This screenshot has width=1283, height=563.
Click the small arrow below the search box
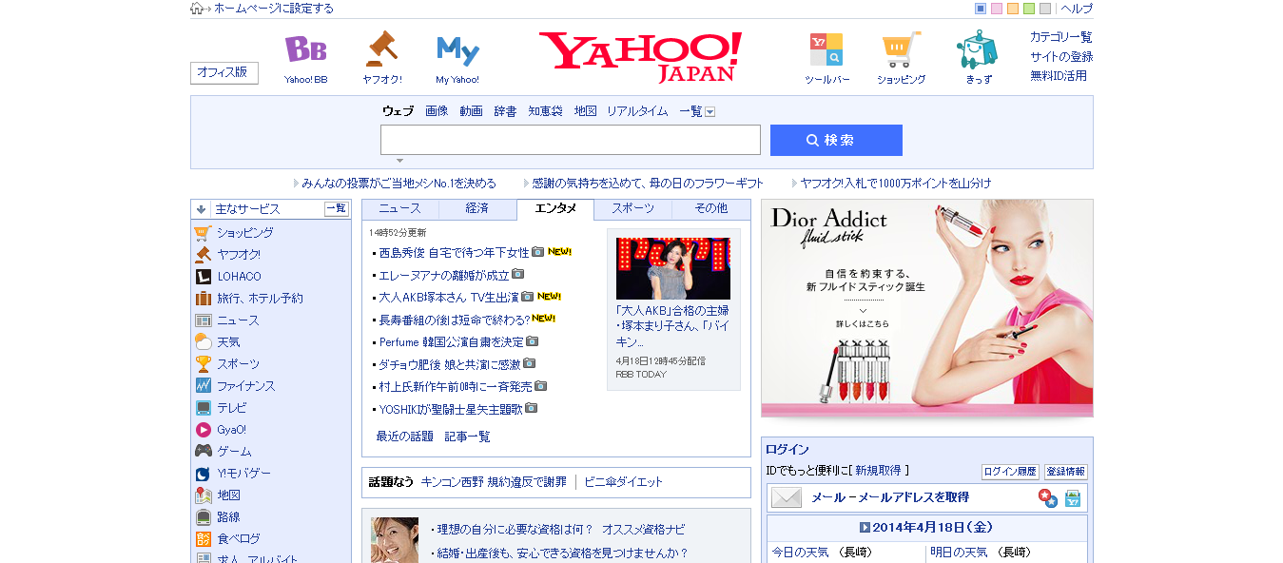point(399,161)
